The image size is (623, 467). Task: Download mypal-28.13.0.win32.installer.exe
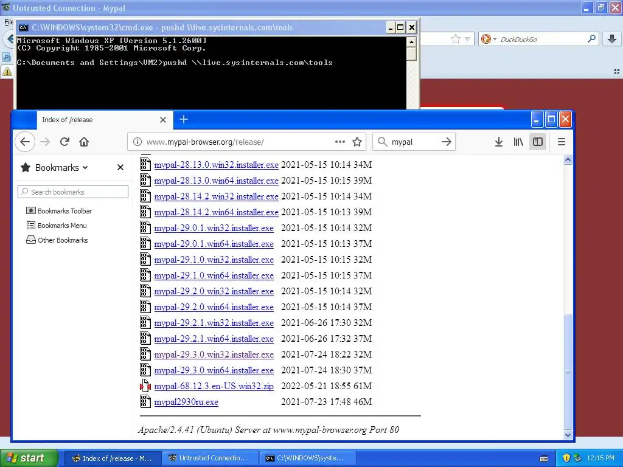[x=216, y=165]
